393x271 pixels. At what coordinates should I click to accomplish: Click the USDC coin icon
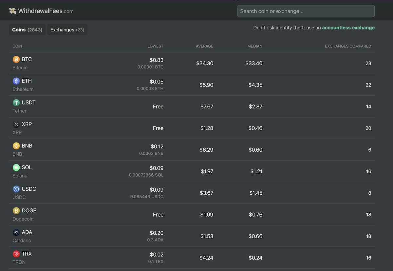(16, 189)
